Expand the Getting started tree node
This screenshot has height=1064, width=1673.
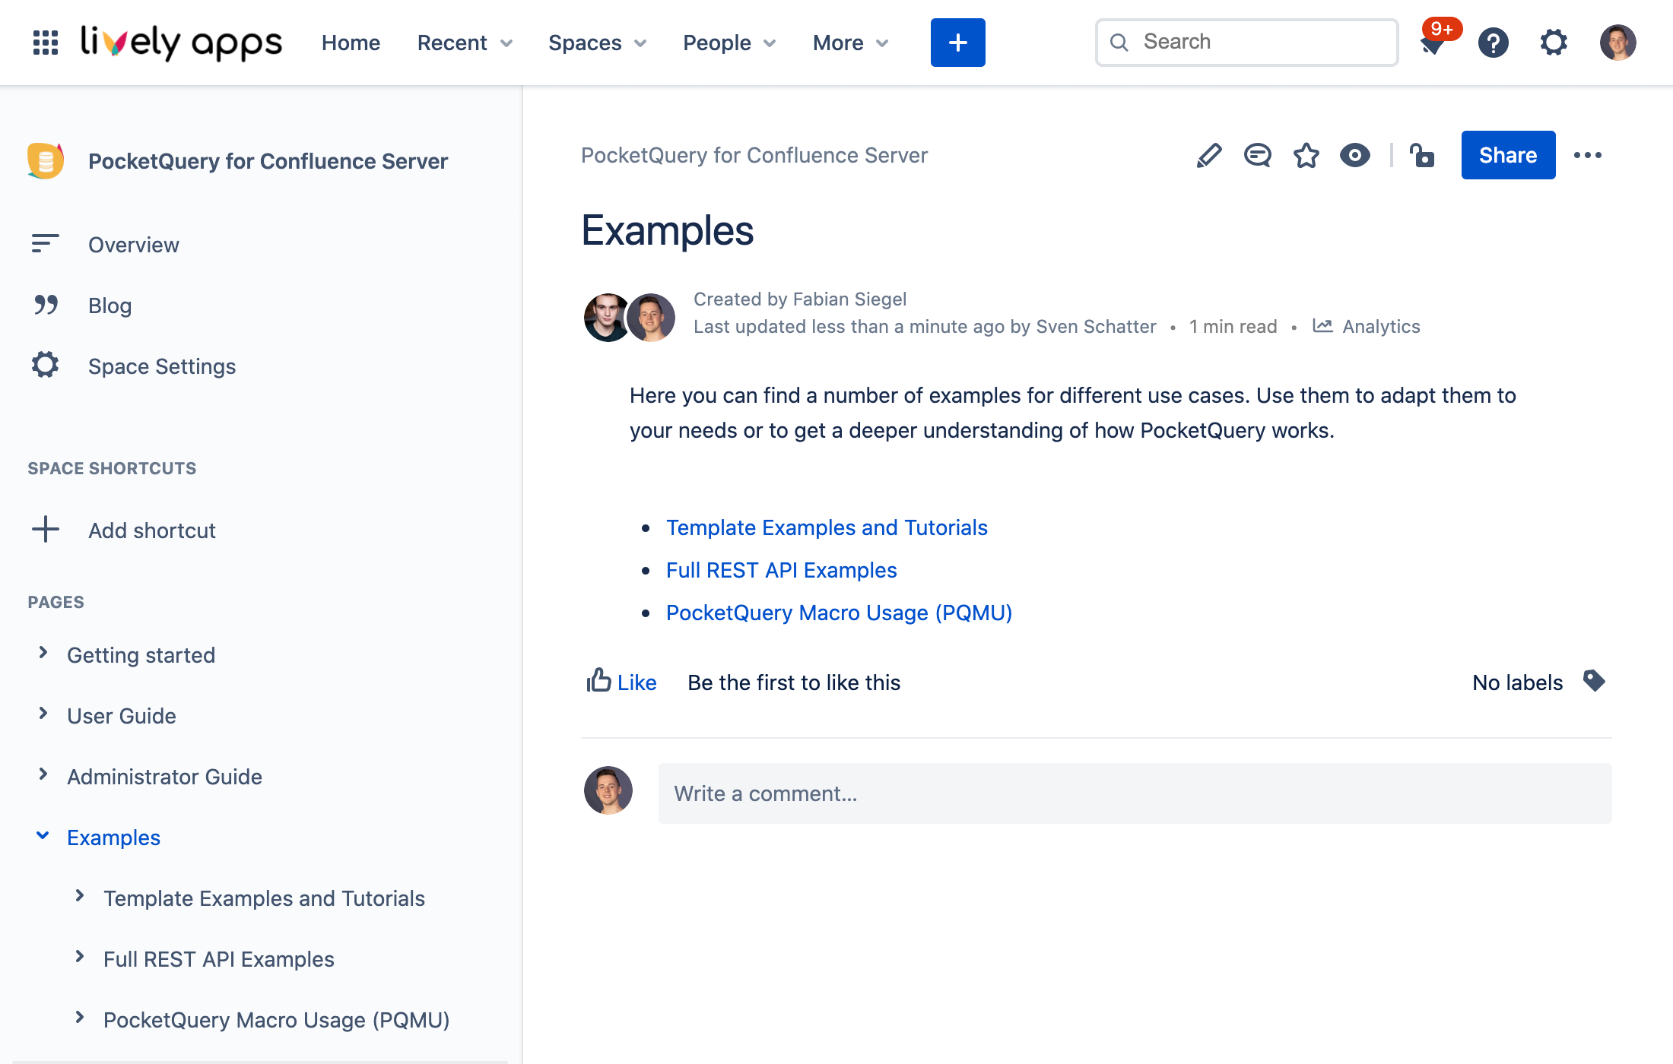[x=43, y=653]
